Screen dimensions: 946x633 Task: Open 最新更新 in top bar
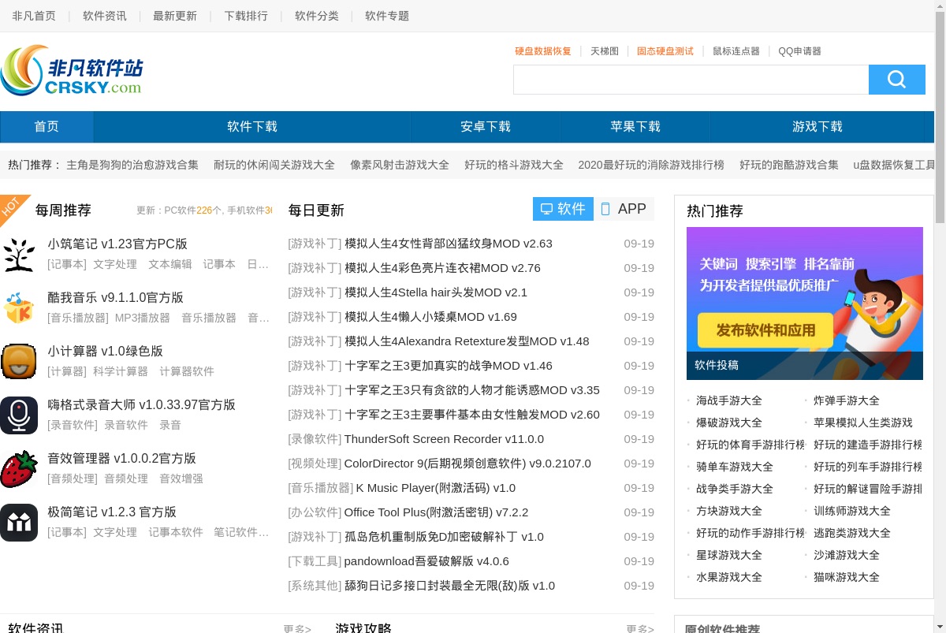click(175, 16)
